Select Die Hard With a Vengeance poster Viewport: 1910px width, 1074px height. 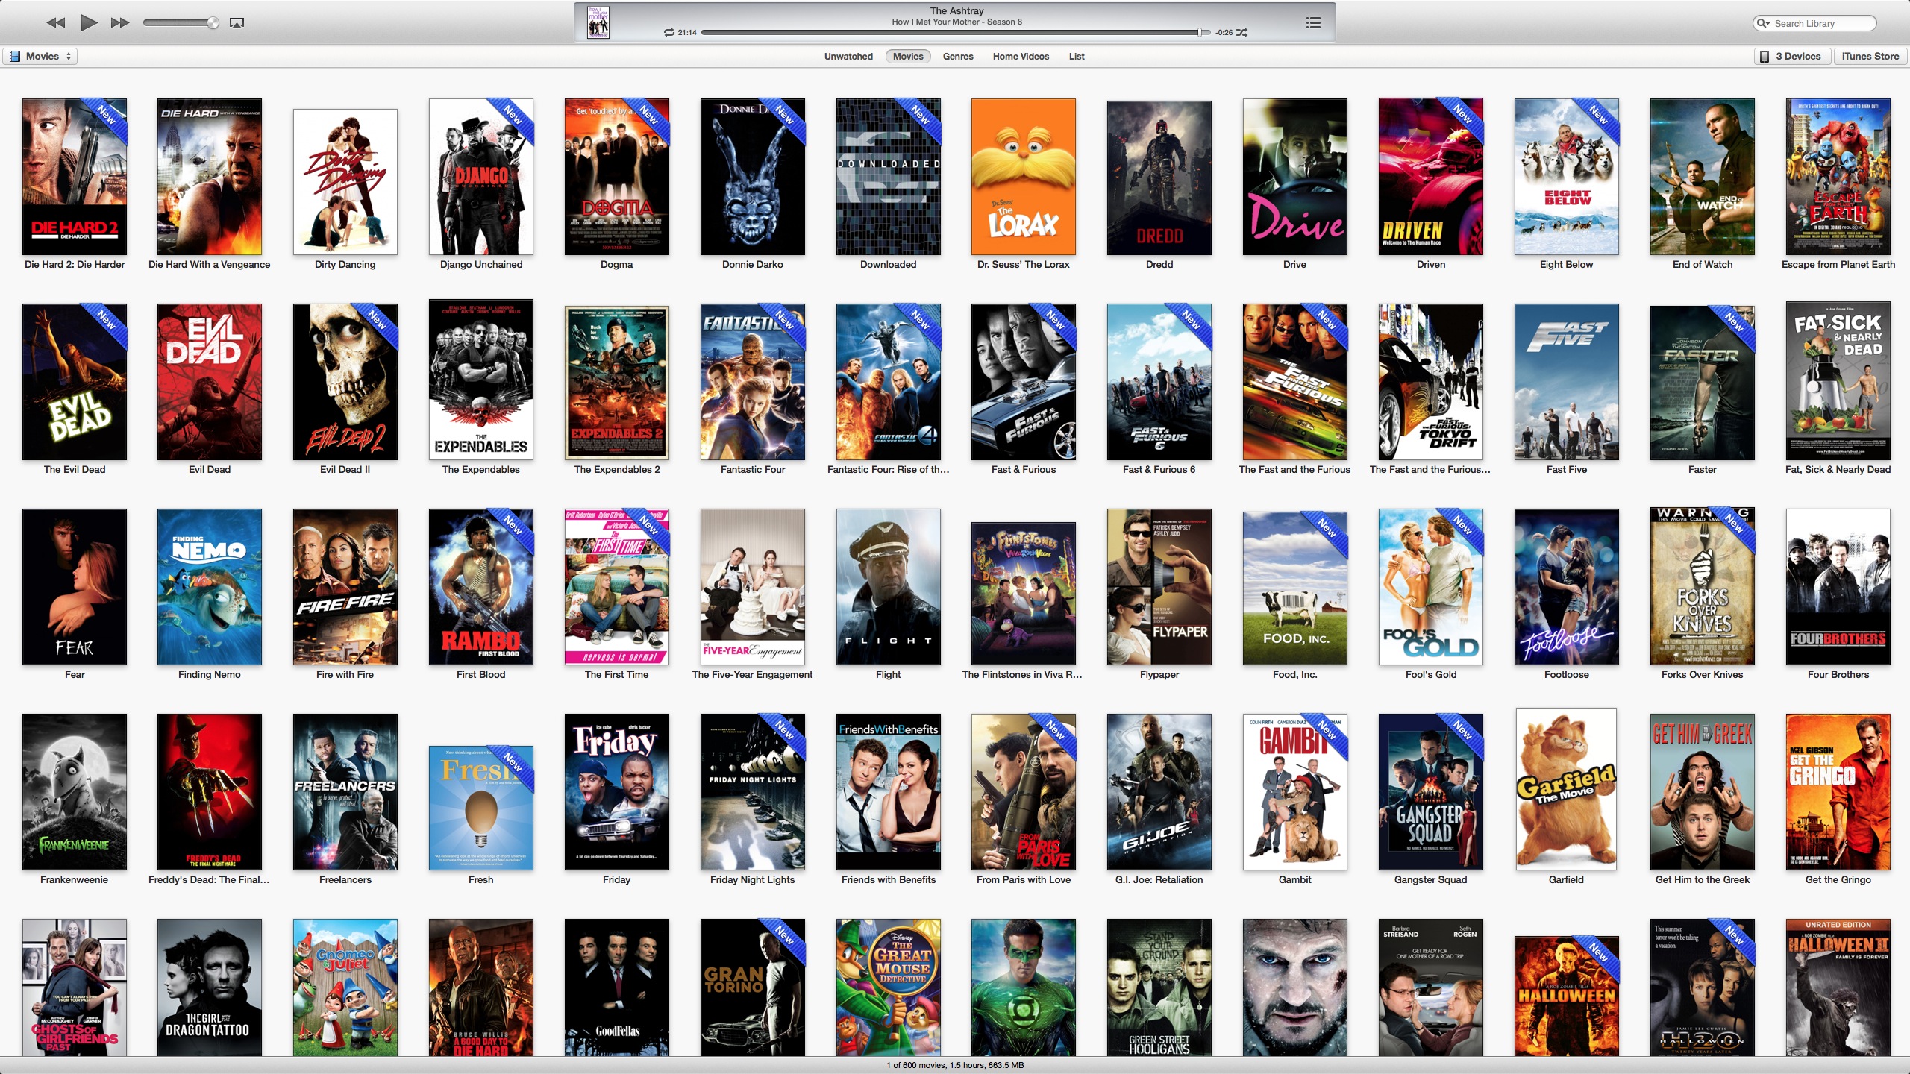[210, 177]
